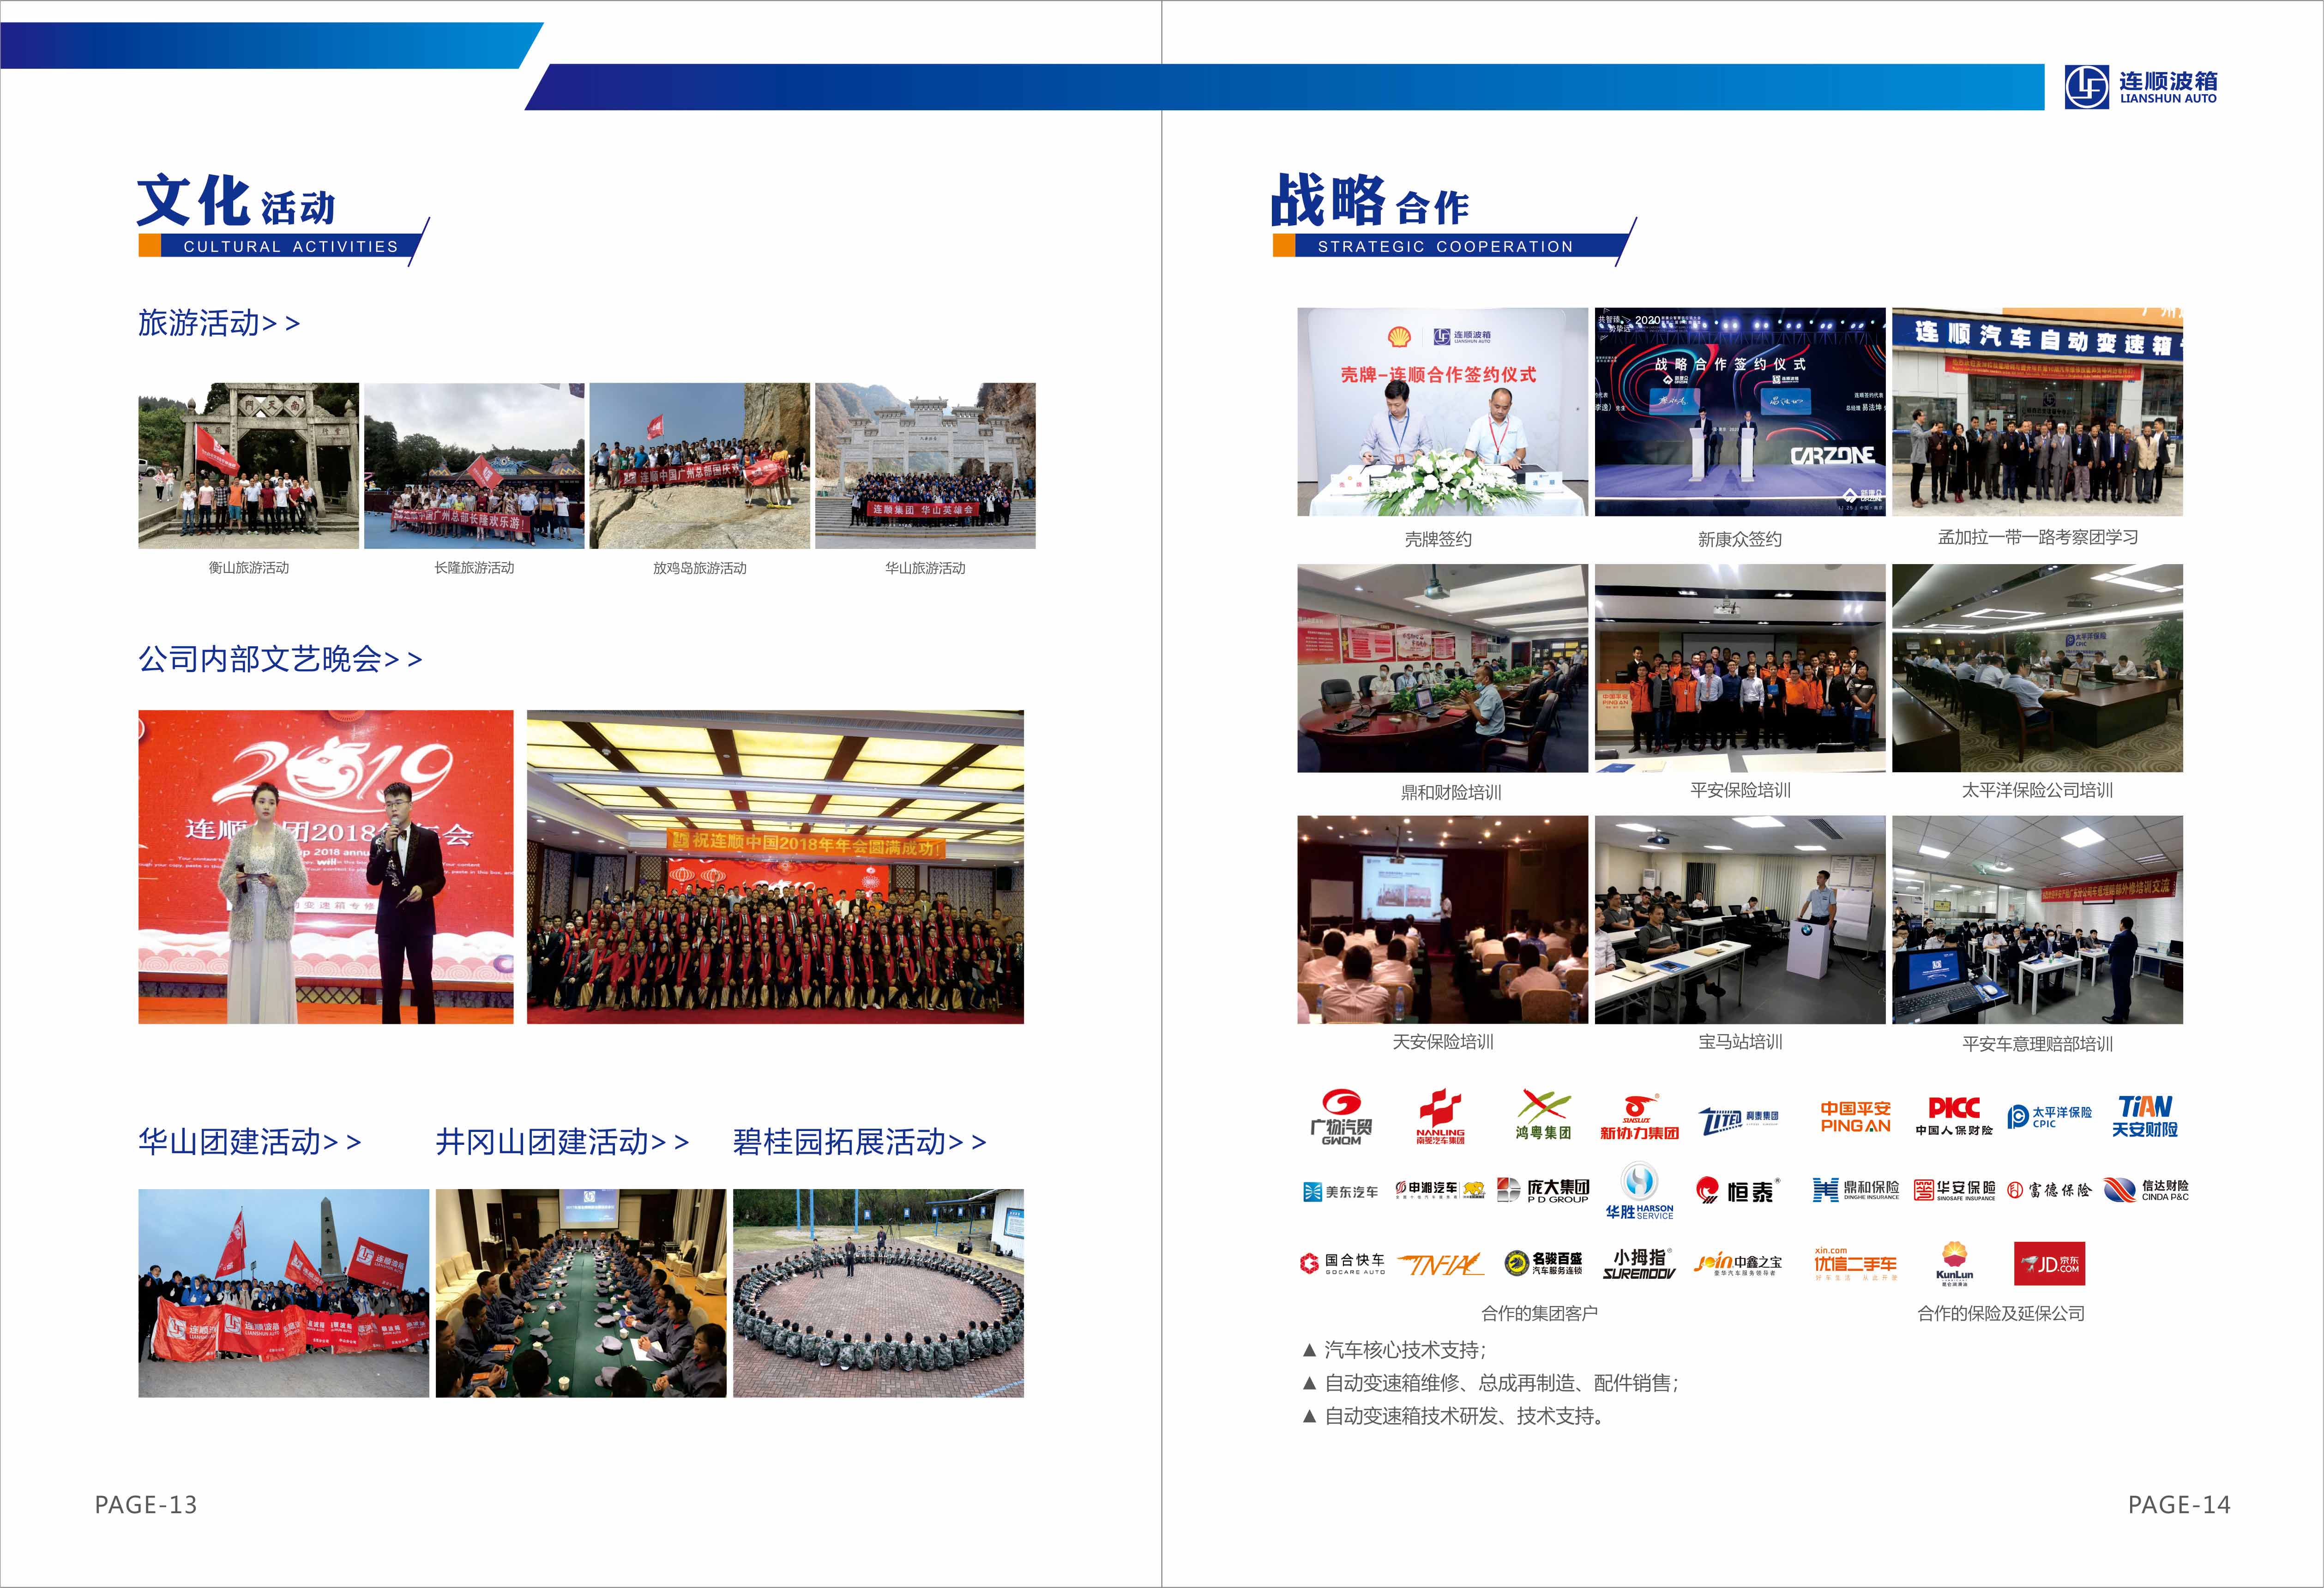Open the 平安车意理赔部培训 photo

point(2037,920)
